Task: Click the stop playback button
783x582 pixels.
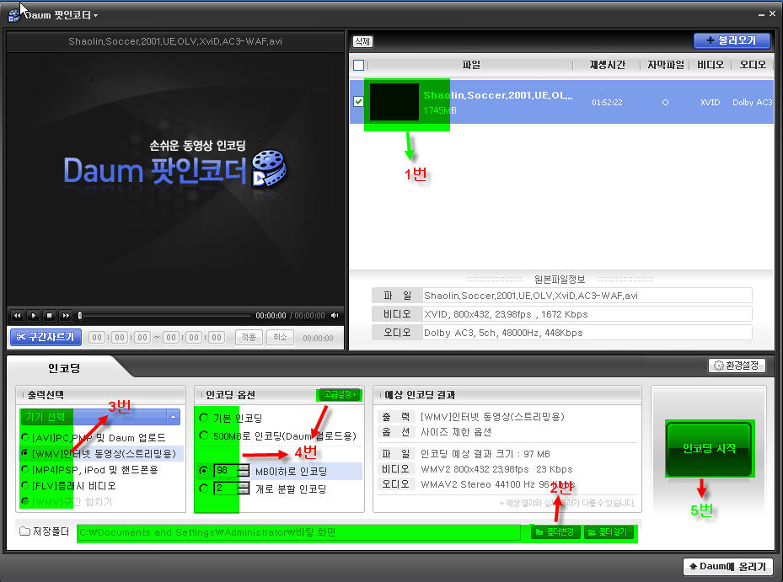Action: (x=50, y=316)
